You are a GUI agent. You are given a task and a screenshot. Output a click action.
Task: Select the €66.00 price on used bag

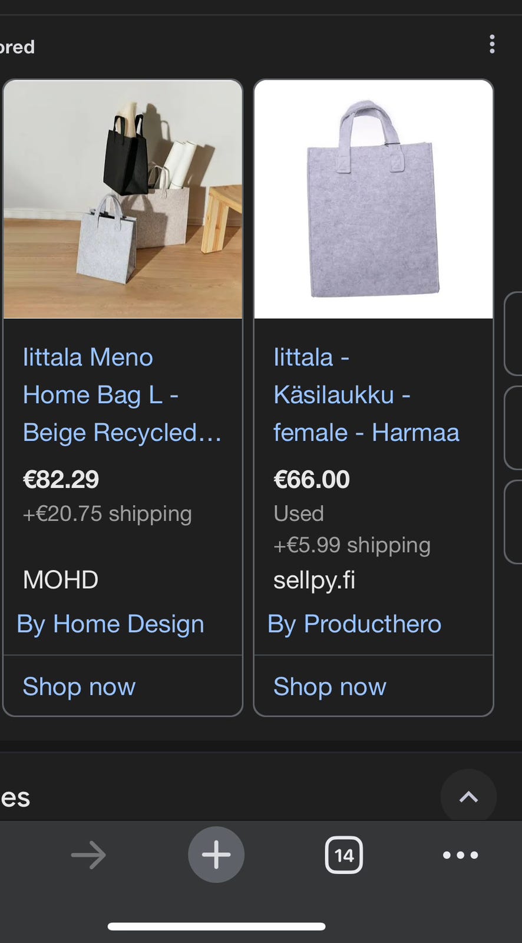click(312, 479)
